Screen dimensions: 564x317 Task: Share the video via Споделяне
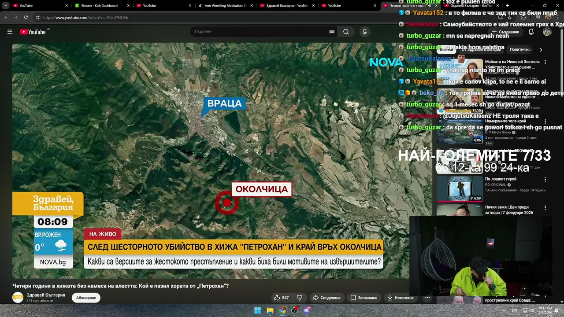click(326, 298)
